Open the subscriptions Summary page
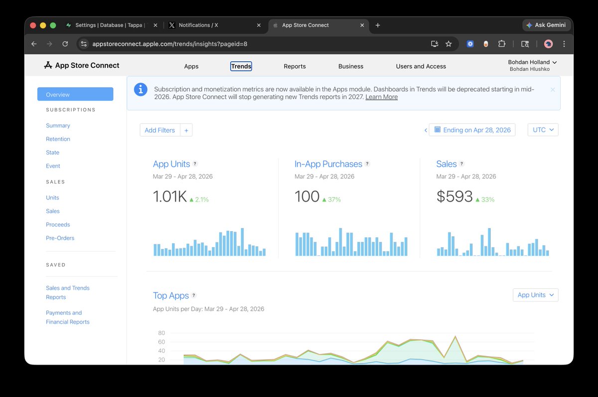 (58, 126)
